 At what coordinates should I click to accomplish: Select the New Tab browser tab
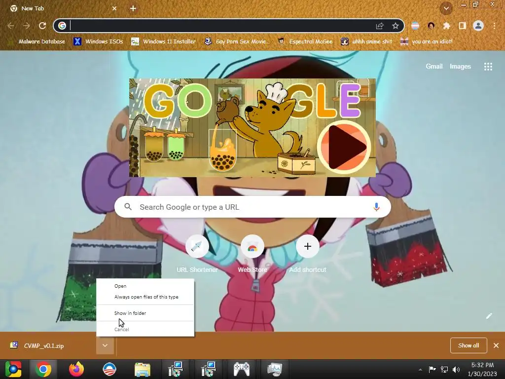tap(63, 8)
